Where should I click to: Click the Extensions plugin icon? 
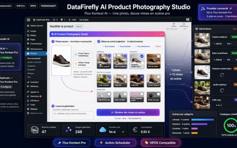click(28, 96)
